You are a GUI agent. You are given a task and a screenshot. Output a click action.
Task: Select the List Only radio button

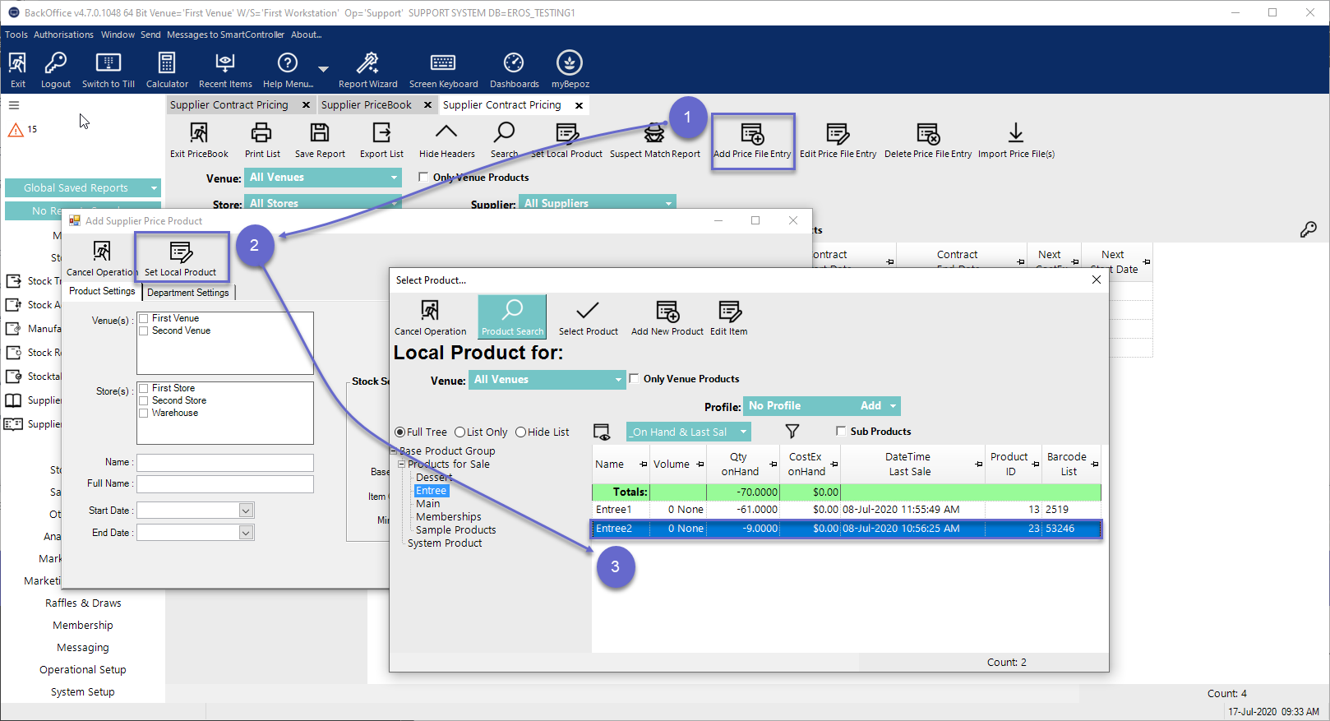pyautogui.click(x=460, y=432)
